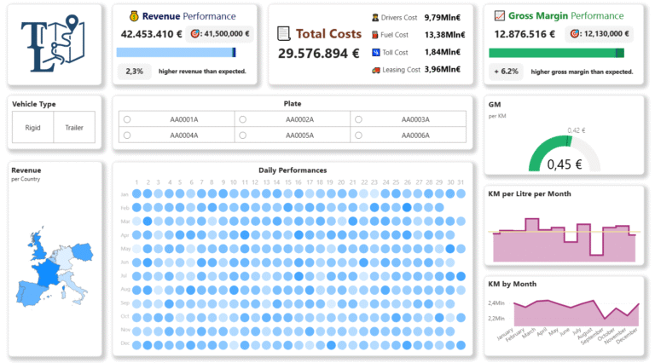Click the Revenue progress bar
Image resolution: width=655 pixels, height=363 pixels.
tap(176, 53)
